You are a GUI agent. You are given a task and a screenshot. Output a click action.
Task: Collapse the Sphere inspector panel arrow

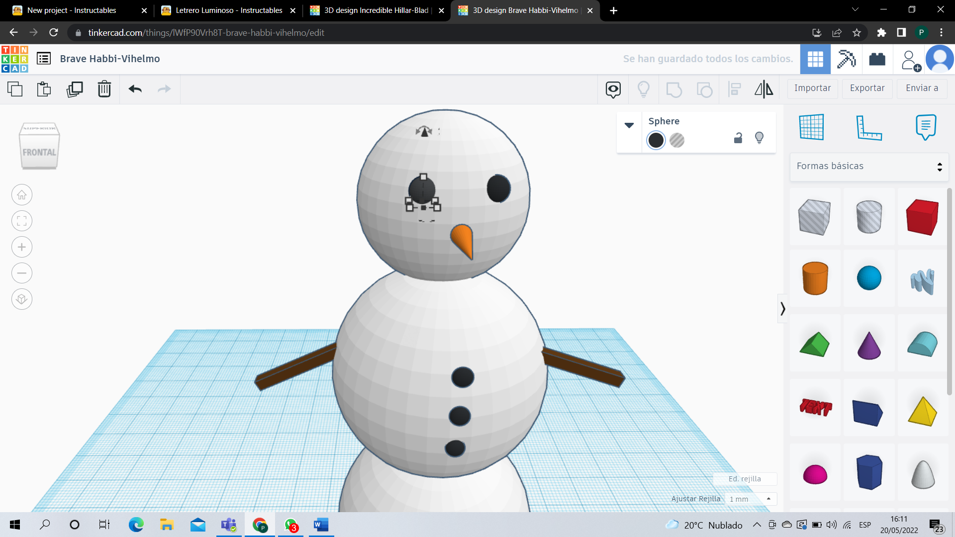(629, 125)
